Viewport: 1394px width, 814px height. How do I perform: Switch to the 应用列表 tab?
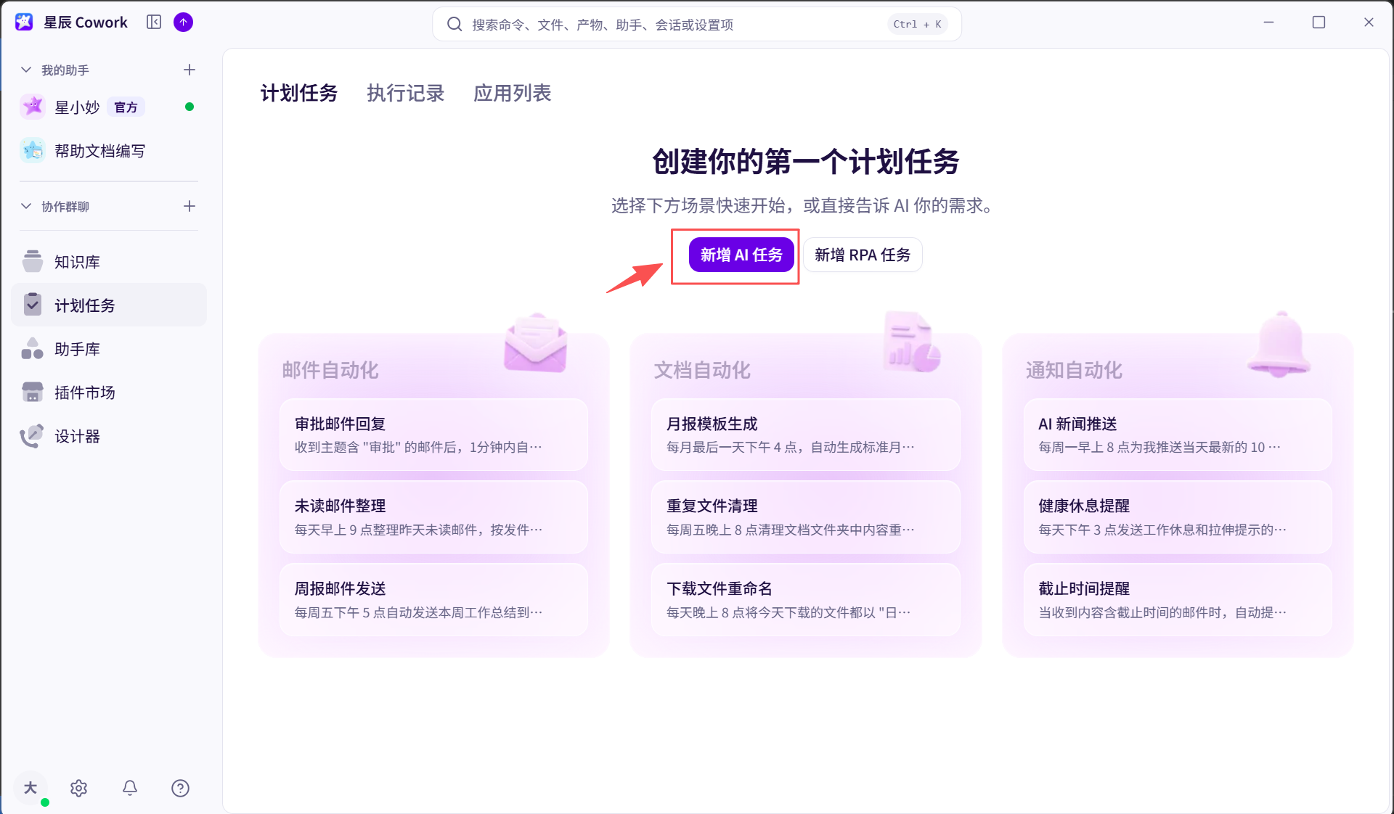tap(512, 93)
